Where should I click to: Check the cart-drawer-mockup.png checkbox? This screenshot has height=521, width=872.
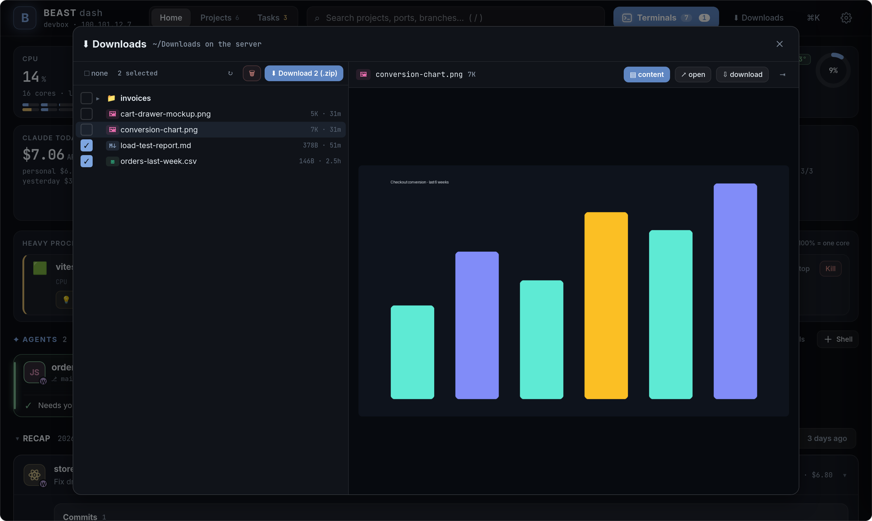(86, 114)
